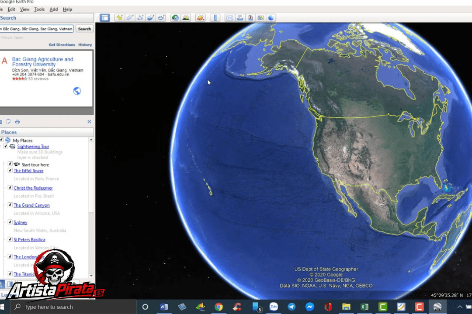Viewport: 472px width, 314px height.
Task: Select the Sydney place
Action: 20,222
